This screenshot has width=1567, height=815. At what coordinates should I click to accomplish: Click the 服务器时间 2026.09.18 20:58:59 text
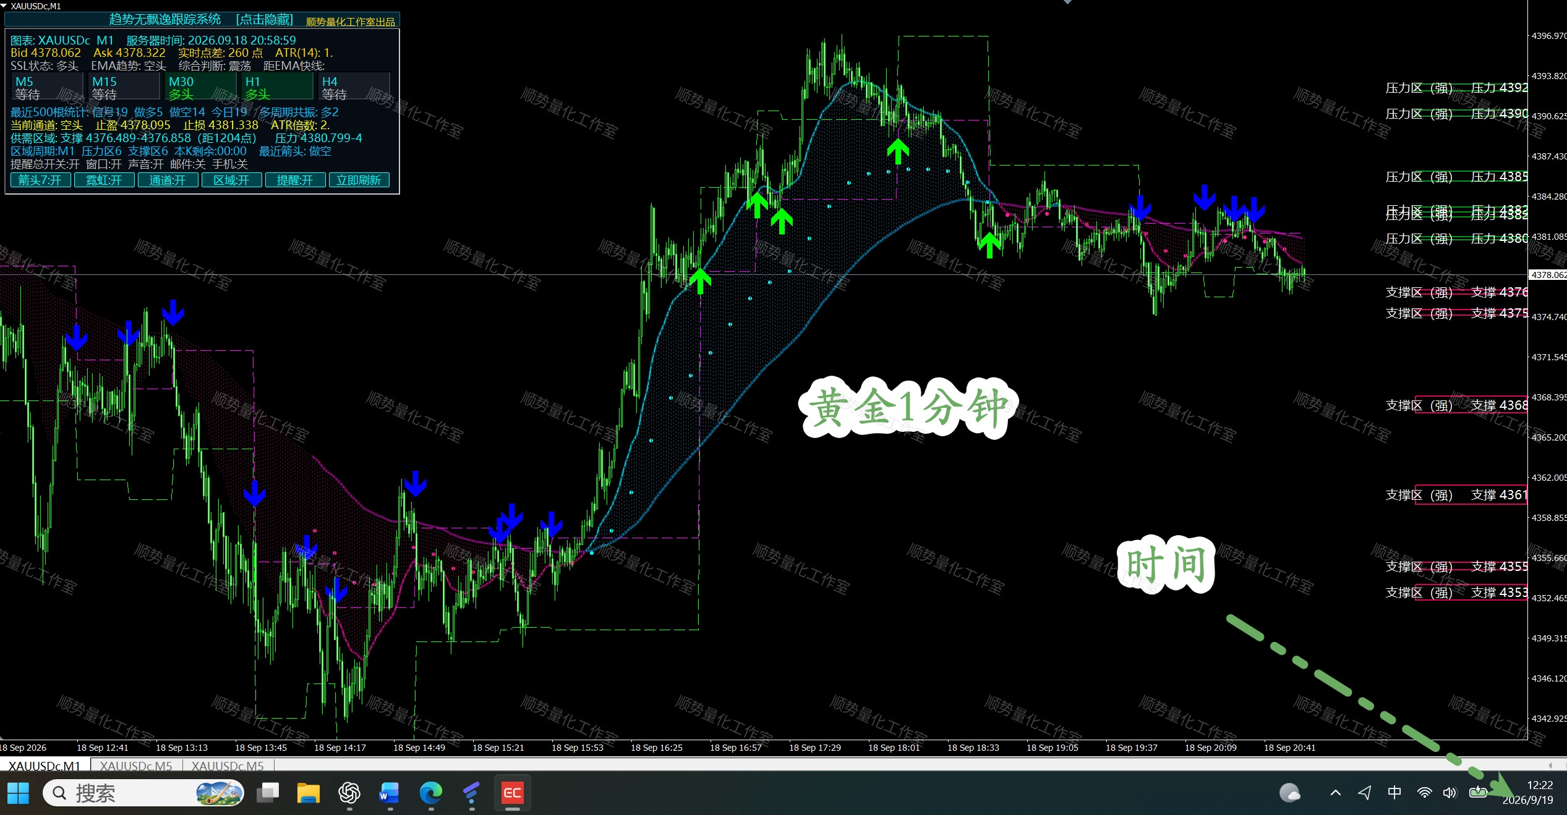(211, 41)
